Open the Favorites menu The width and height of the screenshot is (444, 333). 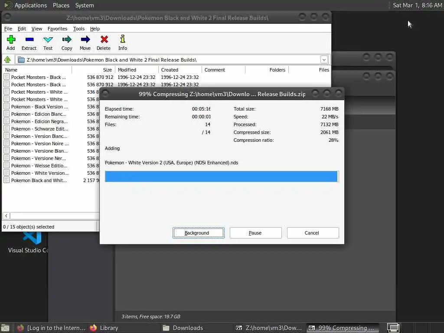58,29
